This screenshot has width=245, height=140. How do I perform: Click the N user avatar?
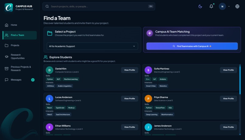pyautogui.click(x=222, y=6)
